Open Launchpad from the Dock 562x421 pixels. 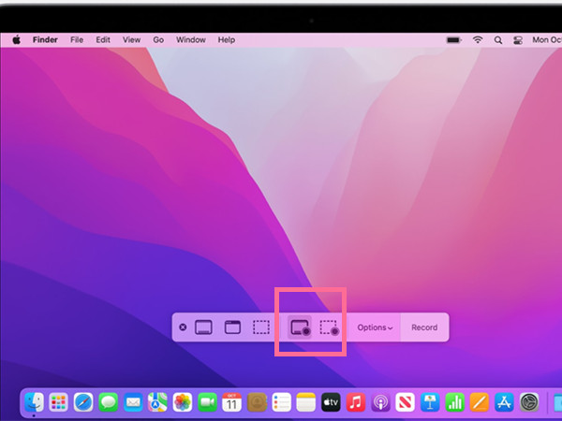pos(59,402)
